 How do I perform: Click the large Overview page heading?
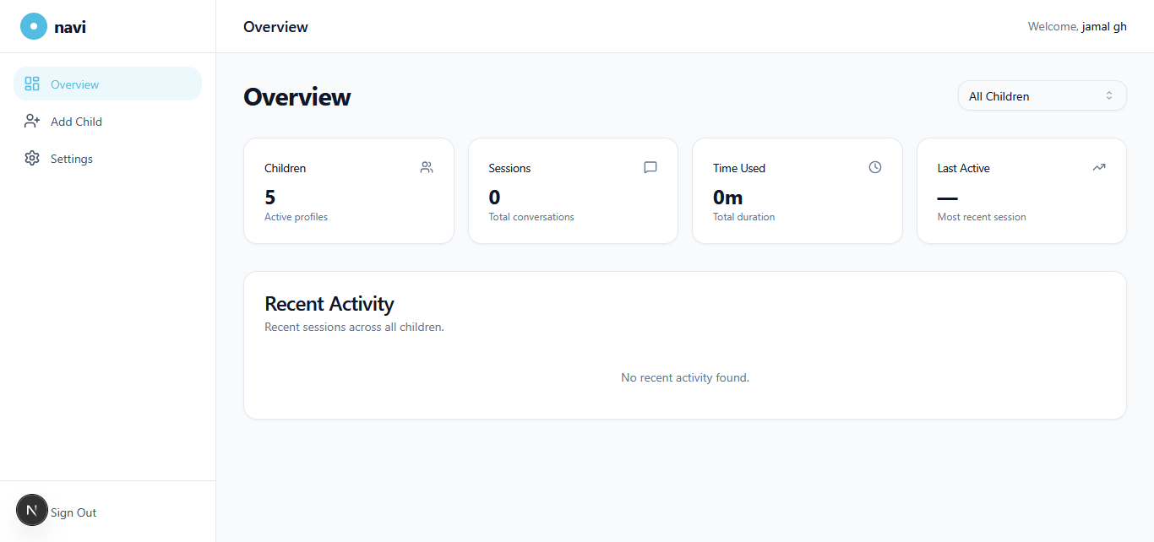(x=297, y=96)
